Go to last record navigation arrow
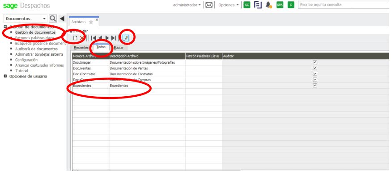Viewport: 391px width, 172px height. (114, 38)
